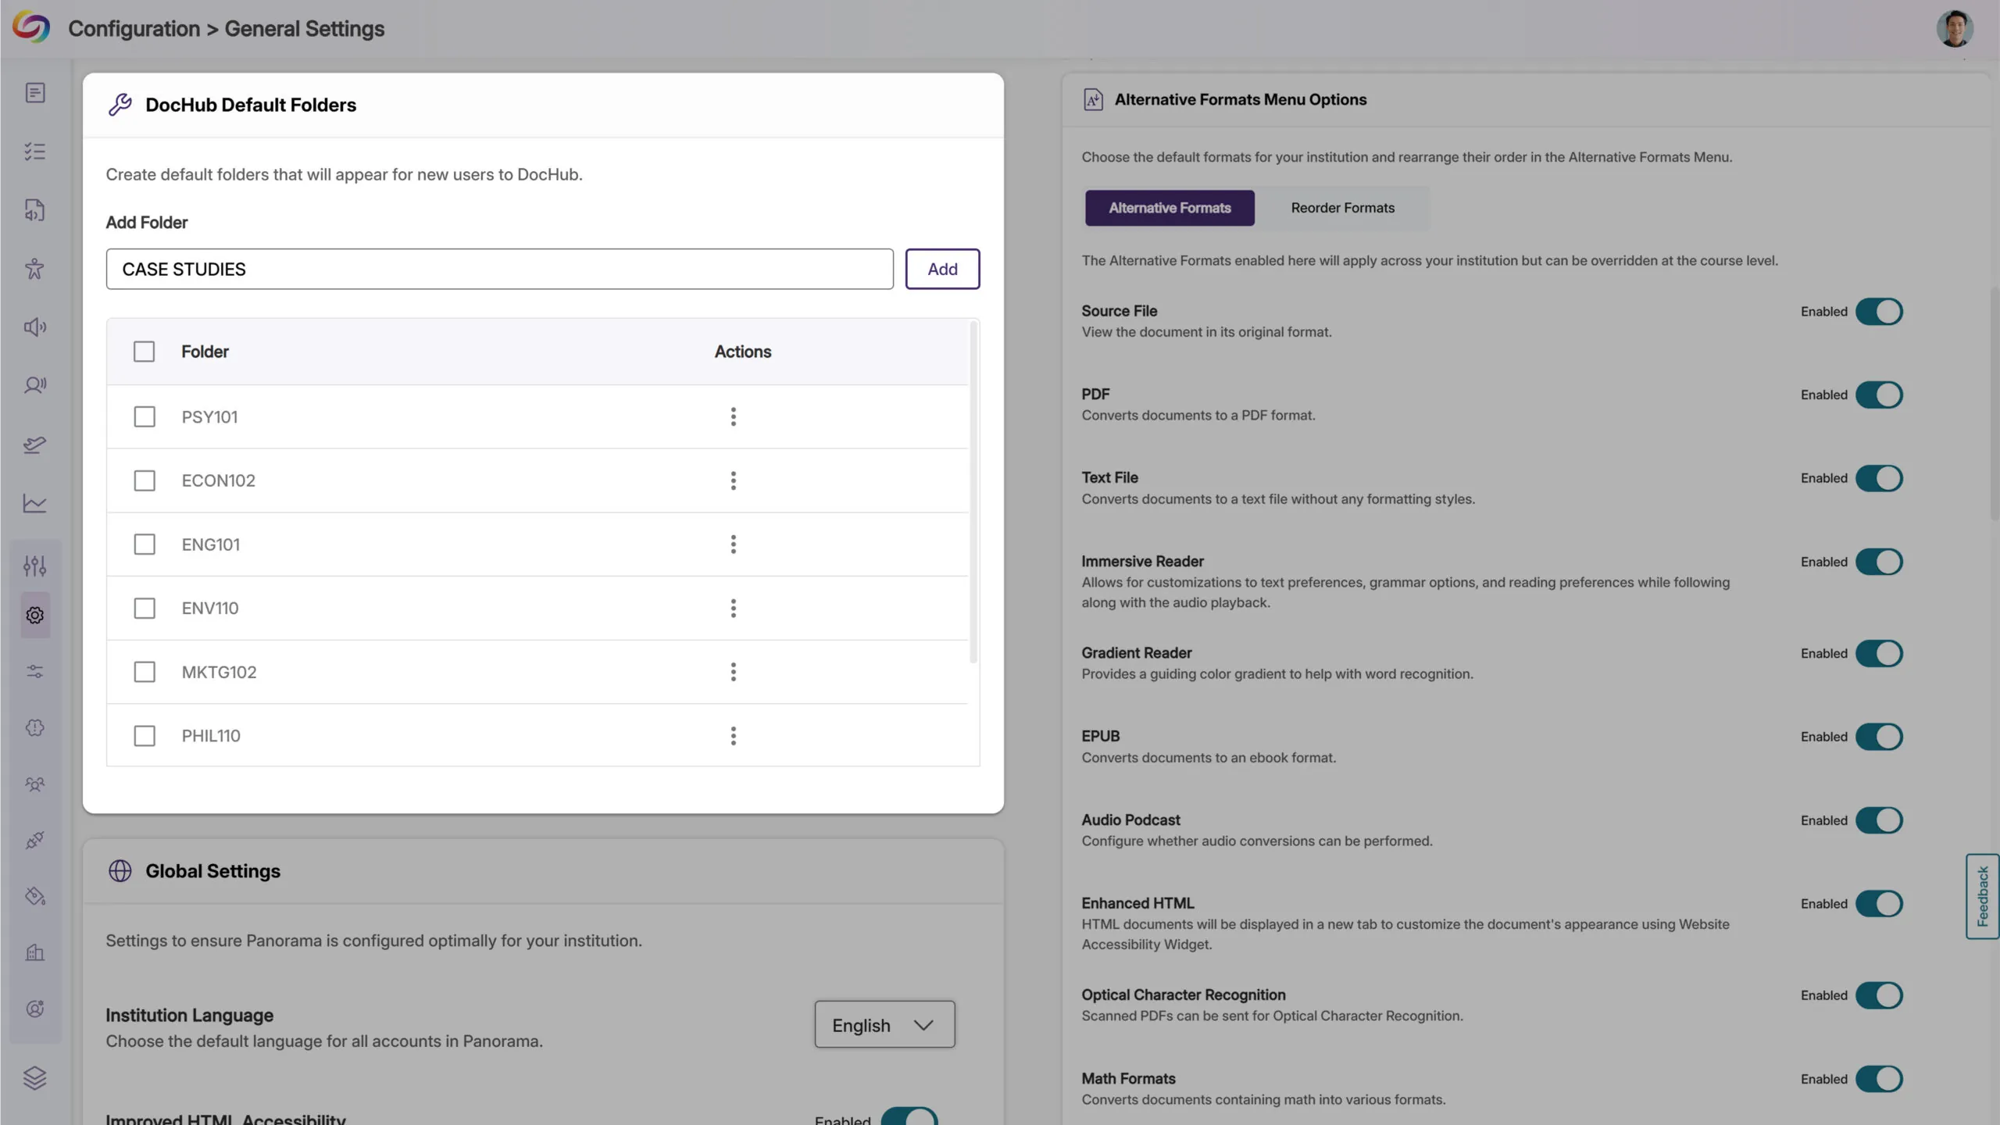Select all folders with header checkbox
This screenshot has height=1125, width=2000.
145,352
